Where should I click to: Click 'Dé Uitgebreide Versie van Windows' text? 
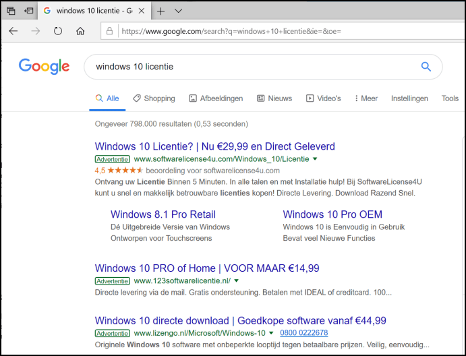[x=171, y=227]
